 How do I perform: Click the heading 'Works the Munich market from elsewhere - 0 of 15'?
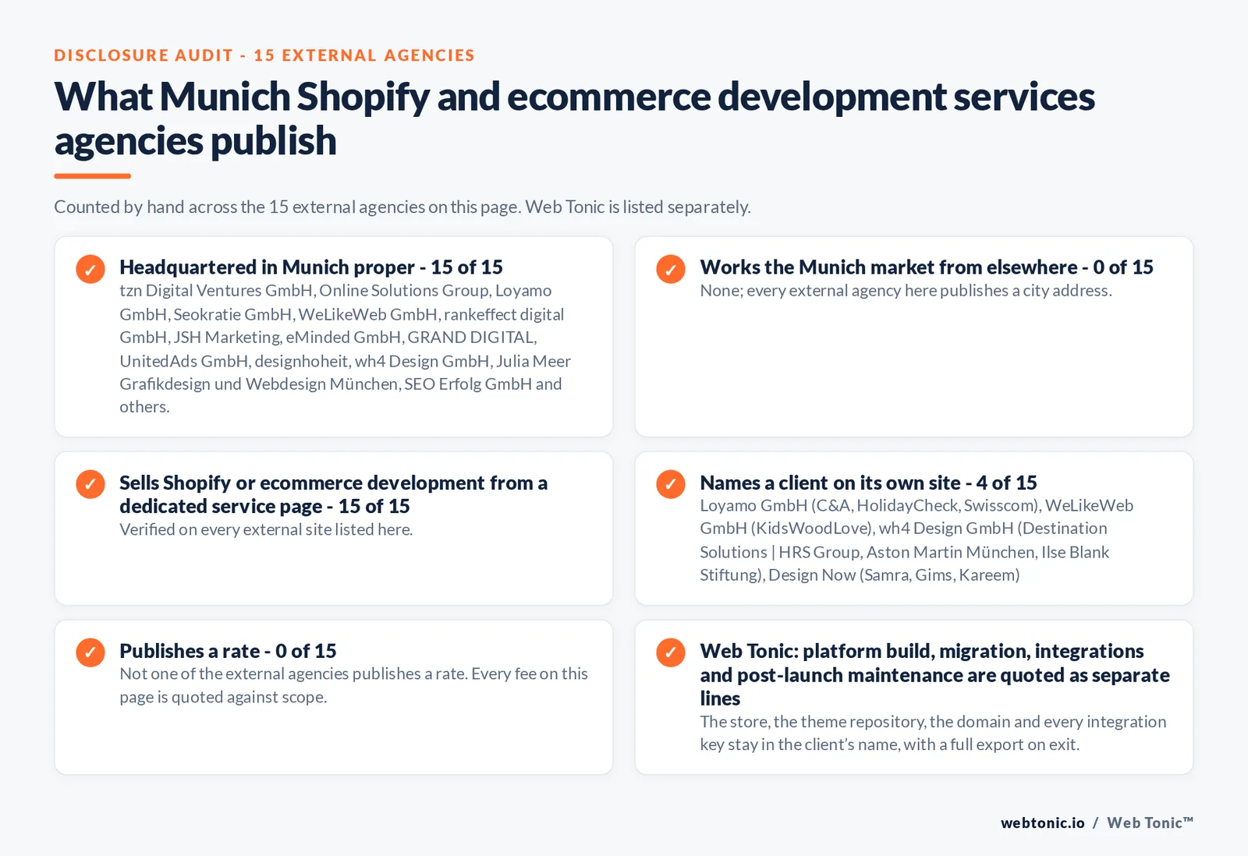click(927, 267)
